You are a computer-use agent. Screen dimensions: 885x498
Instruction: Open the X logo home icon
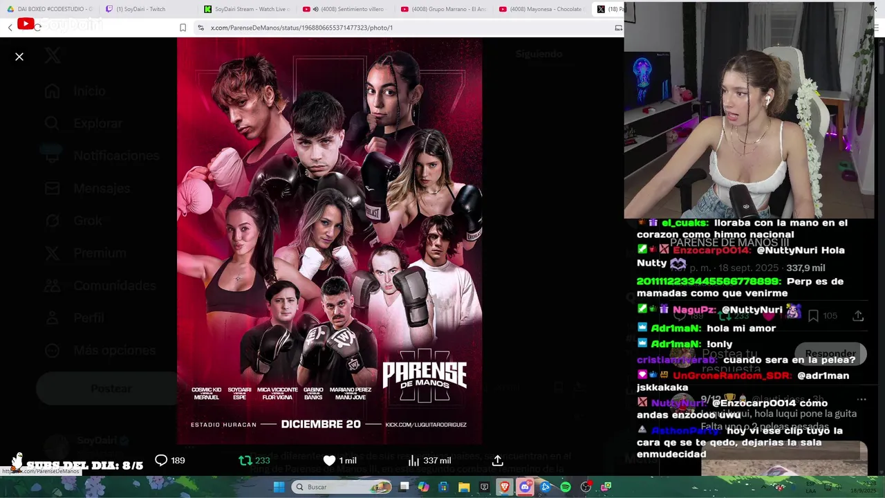53,56
